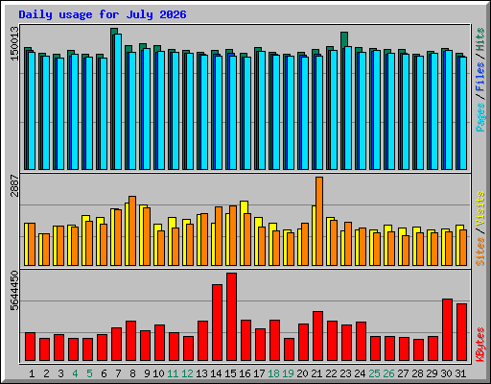Select the day 30 label on the x-axis
This screenshot has height=384, width=491.
coord(446,373)
